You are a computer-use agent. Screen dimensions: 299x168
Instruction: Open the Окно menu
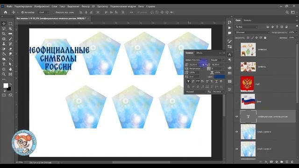(x=141, y=6)
